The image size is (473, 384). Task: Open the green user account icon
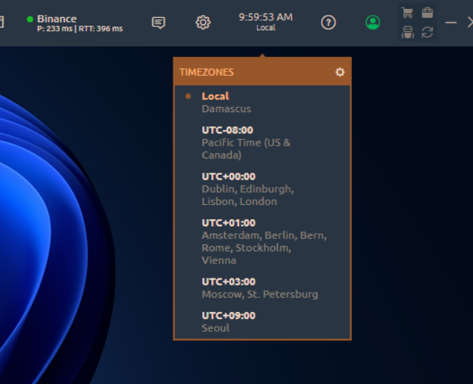coord(372,23)
